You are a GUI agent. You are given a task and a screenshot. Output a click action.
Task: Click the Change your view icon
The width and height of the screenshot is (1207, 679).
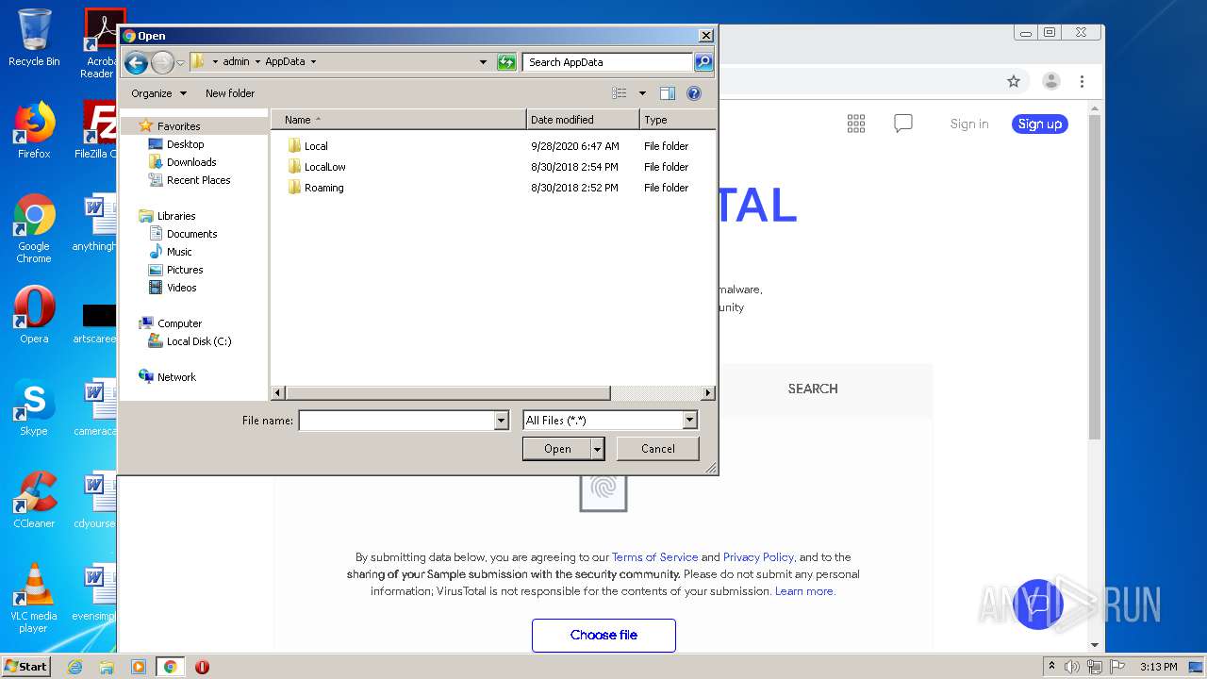[620, 93]
